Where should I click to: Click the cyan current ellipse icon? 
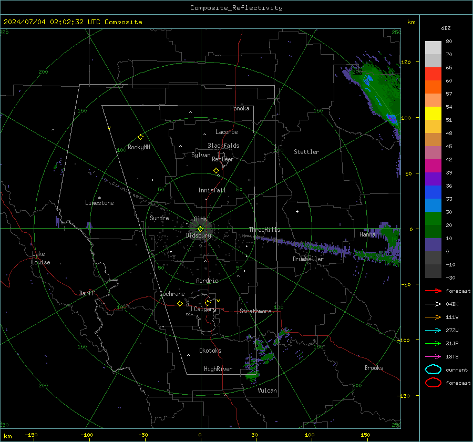[433, 369]
